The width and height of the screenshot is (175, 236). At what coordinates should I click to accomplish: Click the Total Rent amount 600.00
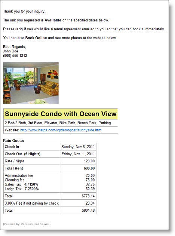[89, 168]
